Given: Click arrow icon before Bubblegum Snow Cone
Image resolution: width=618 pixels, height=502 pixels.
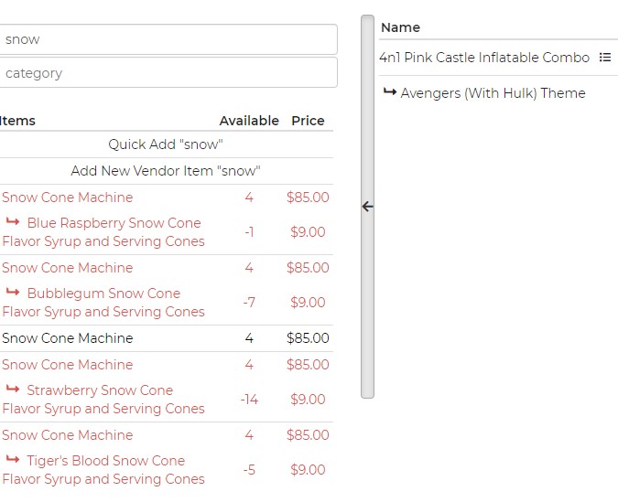Looking at the screenshot, I should (x=13, y=293).
